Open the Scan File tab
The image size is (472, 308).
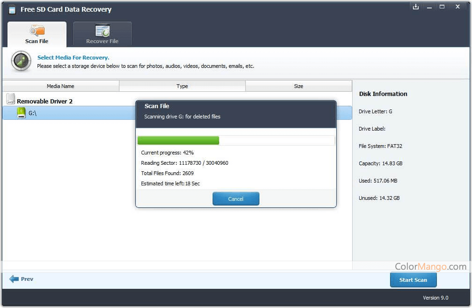click(x=37, y=34)
